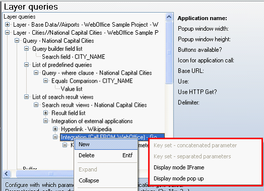Collapse Integration of external applications node

point(45,121)
